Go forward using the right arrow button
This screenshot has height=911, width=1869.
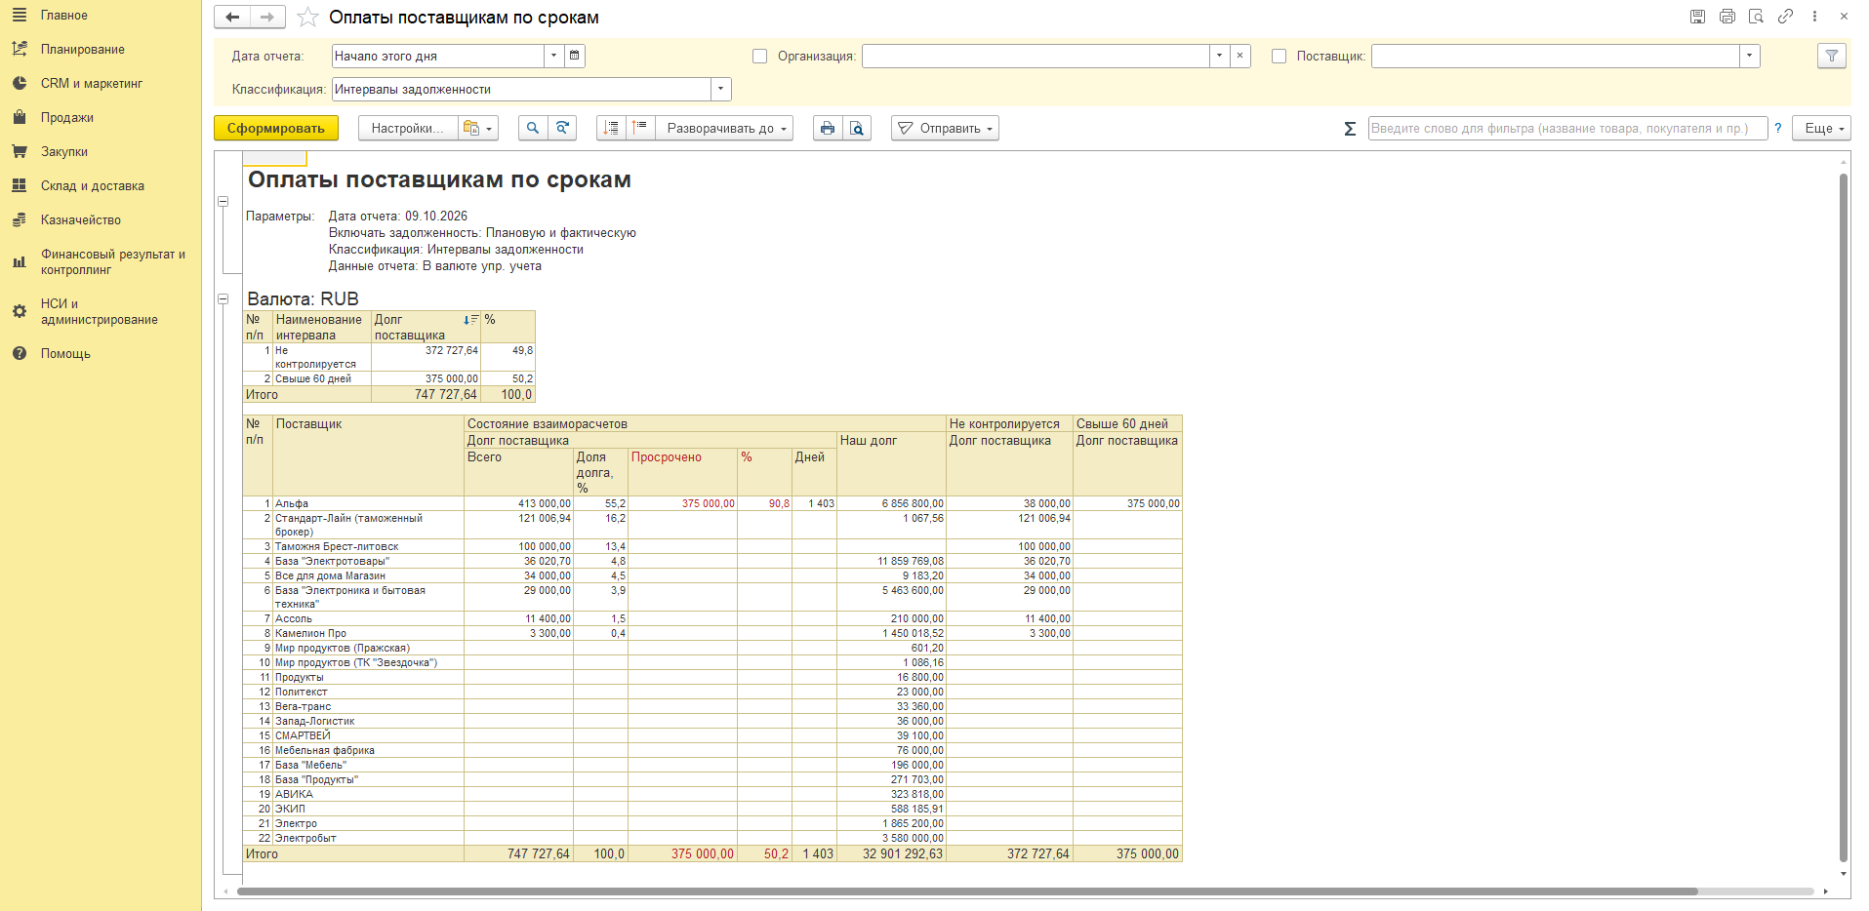click(267, 17)
